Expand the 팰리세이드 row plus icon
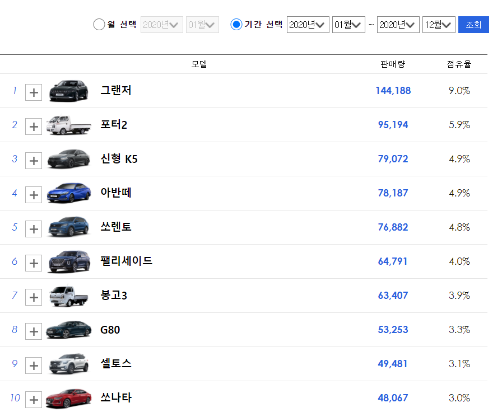The image size is (502, 412). pos(34,263)
